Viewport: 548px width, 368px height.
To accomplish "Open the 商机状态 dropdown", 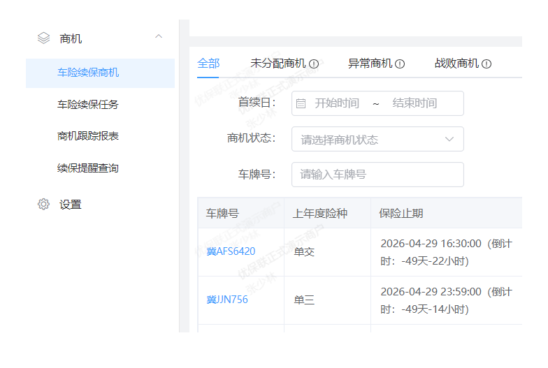I will (x=377, y=139).
